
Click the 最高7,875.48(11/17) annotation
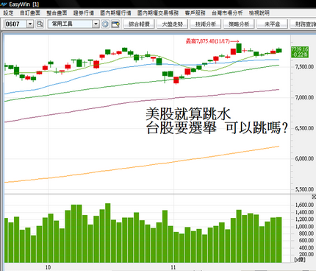(x=212, y=41)
